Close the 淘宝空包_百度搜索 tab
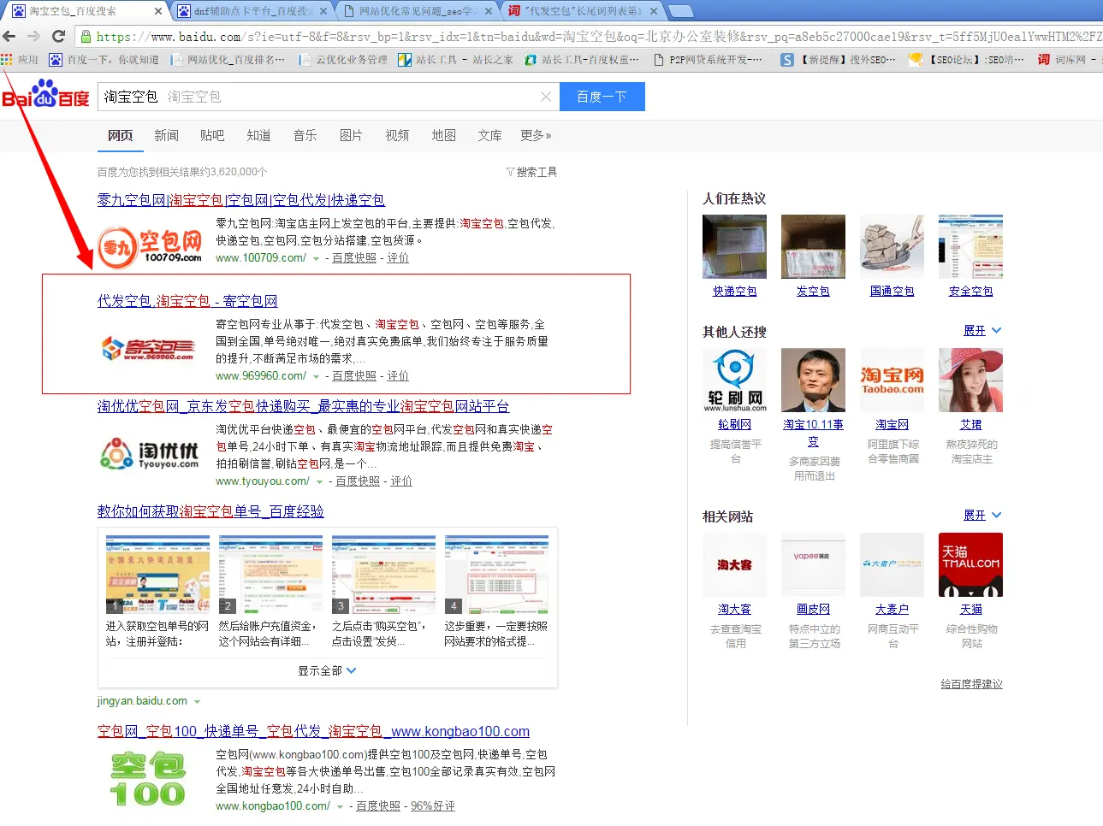The height and width of the screenshot is (826, 1103). pos(158,11)
